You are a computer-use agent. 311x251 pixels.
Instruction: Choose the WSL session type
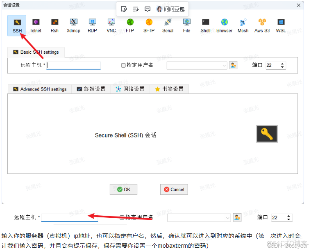click(x=281, y=25)
